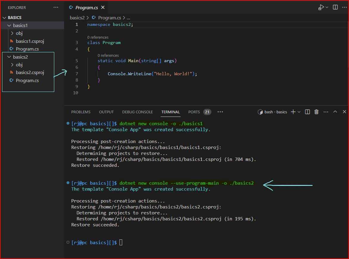Viewport: 349px width, 259px height.
Task: Open the terminal launch profile dropdown
Action: coord(300,112)
